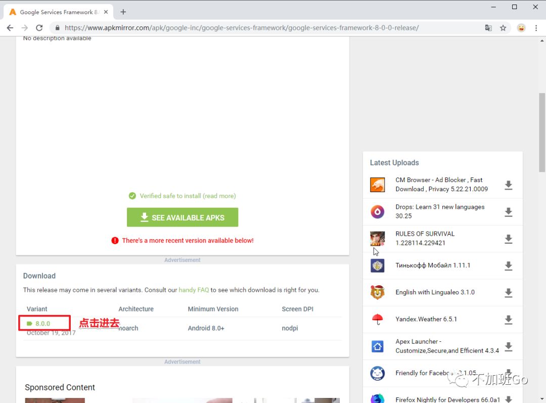Open English with Lingualeo 3.1.0 entry
Viewport: 546px width, 403px height.
click(x=435, y=292)
